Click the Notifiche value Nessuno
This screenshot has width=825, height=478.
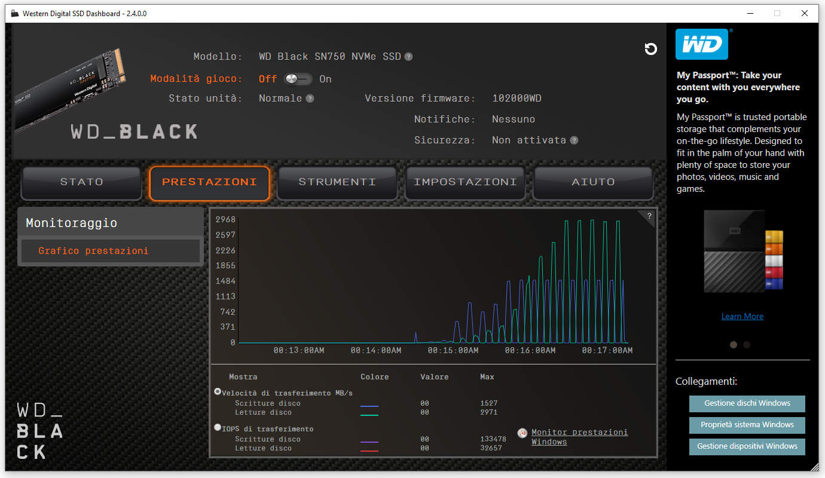[x=514, y=119]
